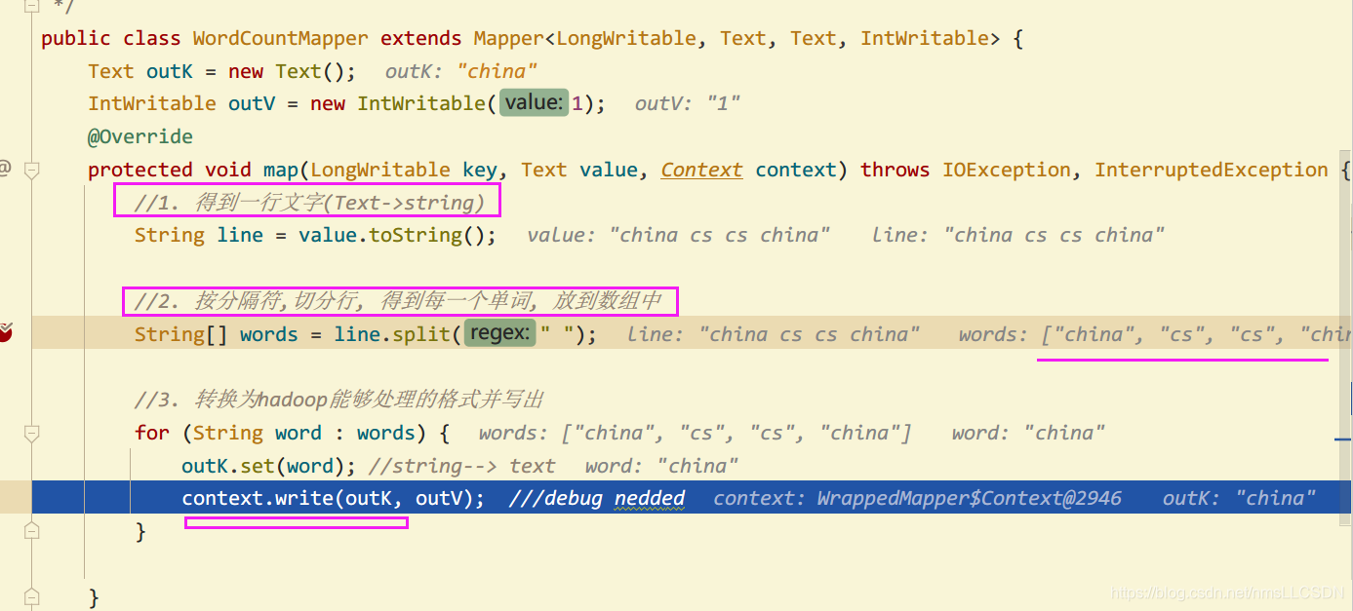
Task: Click the fold end marker at the map method's closing brace
Action: pyautogui.click(x=31, y=595)
